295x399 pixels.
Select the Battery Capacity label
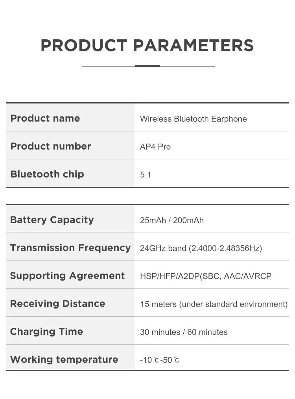(52, 220)
